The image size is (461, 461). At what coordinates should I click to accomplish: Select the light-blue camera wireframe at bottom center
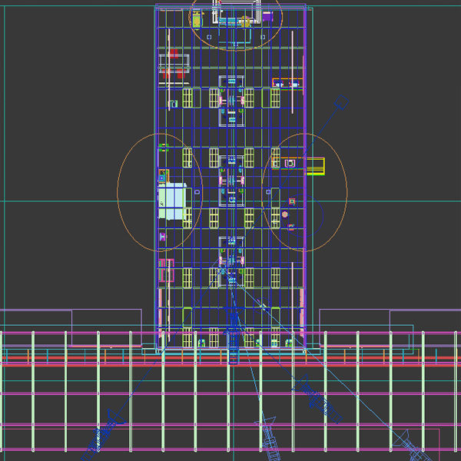pos(270,439)
